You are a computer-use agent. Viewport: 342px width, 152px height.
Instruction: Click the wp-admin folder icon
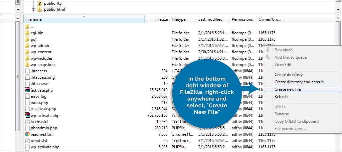[x=27, y=46]
